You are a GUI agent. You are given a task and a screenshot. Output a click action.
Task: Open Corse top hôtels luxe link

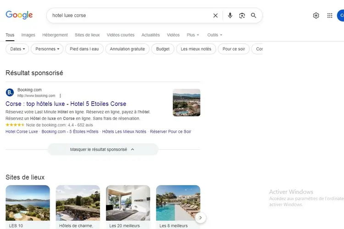pos(66,104)
